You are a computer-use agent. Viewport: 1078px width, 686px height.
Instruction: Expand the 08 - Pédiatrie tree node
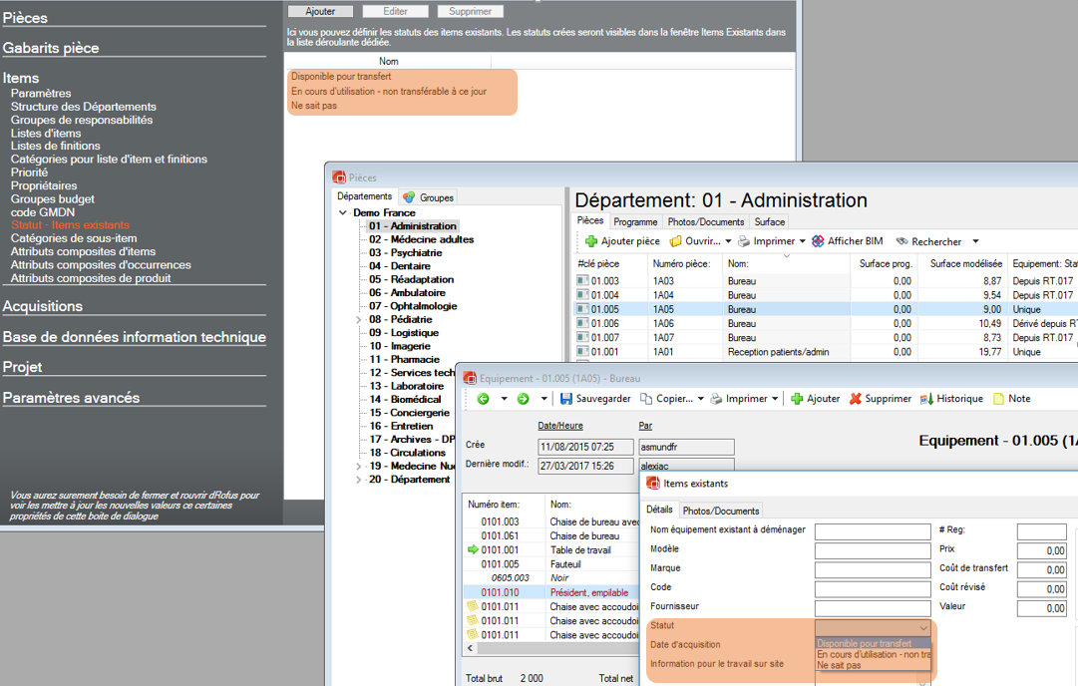point(359,320)
